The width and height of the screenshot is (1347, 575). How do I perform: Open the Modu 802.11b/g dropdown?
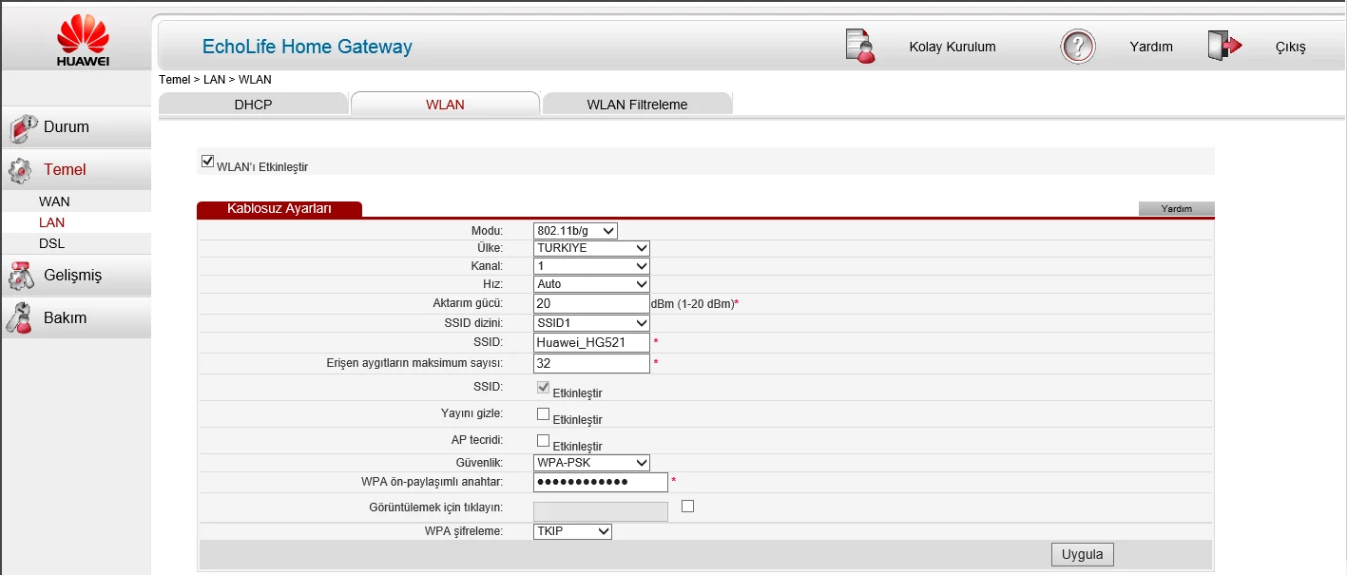(x=575, y=231)
